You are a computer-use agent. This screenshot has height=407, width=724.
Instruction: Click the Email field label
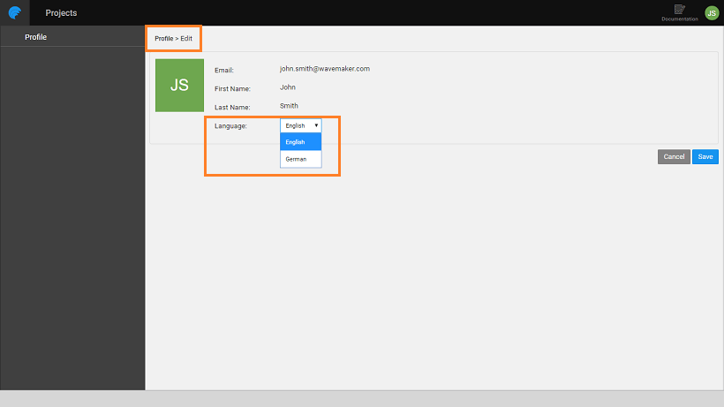coord(224,70)
